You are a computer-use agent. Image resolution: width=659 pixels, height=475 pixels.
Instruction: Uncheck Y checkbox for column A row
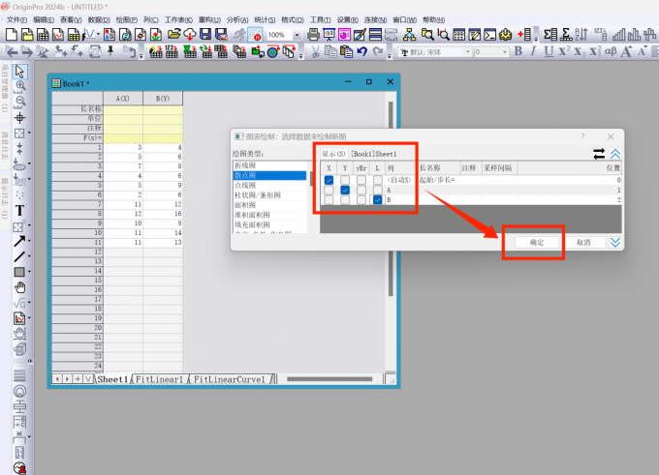pos(345,190)
